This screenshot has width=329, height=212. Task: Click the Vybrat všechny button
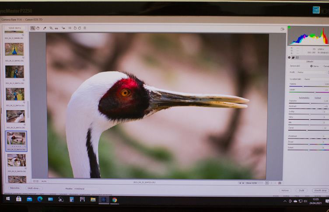coord(15,28)
